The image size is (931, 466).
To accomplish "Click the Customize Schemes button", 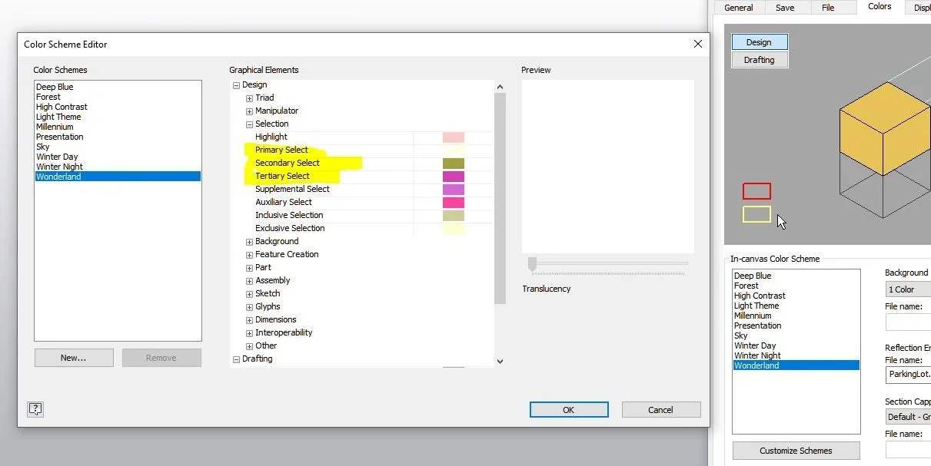I will (796, 451).
